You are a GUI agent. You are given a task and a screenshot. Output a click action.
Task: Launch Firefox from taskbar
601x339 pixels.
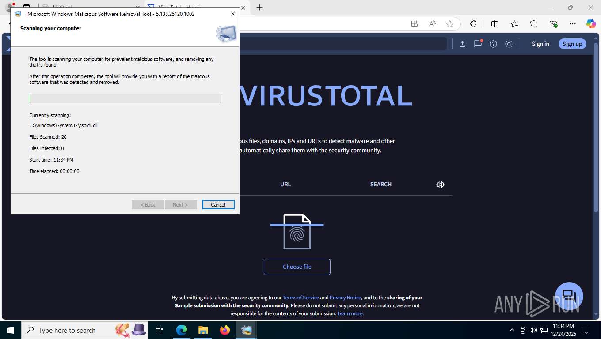(225, 330)
